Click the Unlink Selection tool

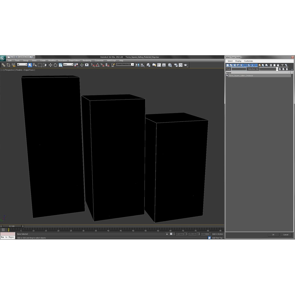pyautogui.click(x=8, y=65)
